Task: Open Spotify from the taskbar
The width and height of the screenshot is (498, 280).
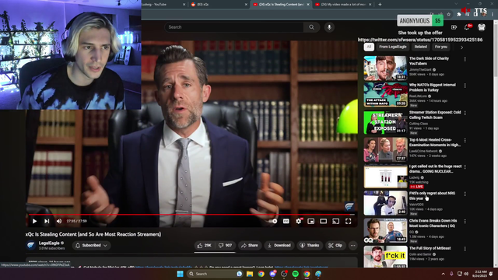Action: (x=295, y=274)
